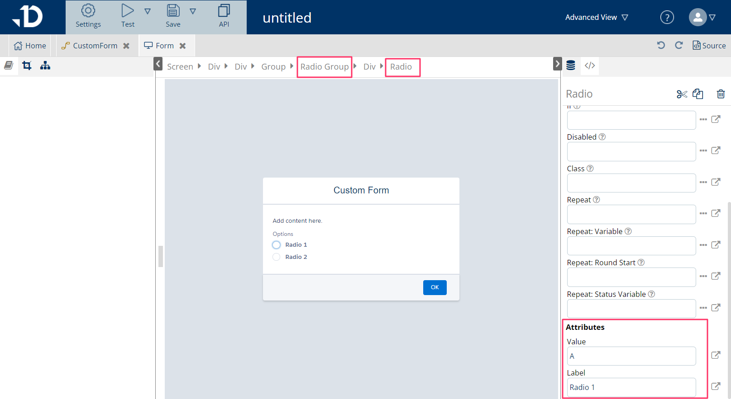Image resolution: width=731 pixels, height=399 pixels.
Task: Open the database data panel icon
Action: click(x=571, y=66)
